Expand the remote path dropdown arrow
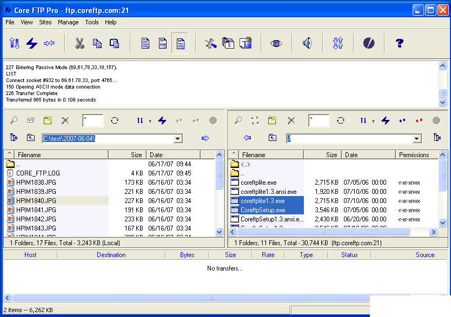 coord(417,139)
